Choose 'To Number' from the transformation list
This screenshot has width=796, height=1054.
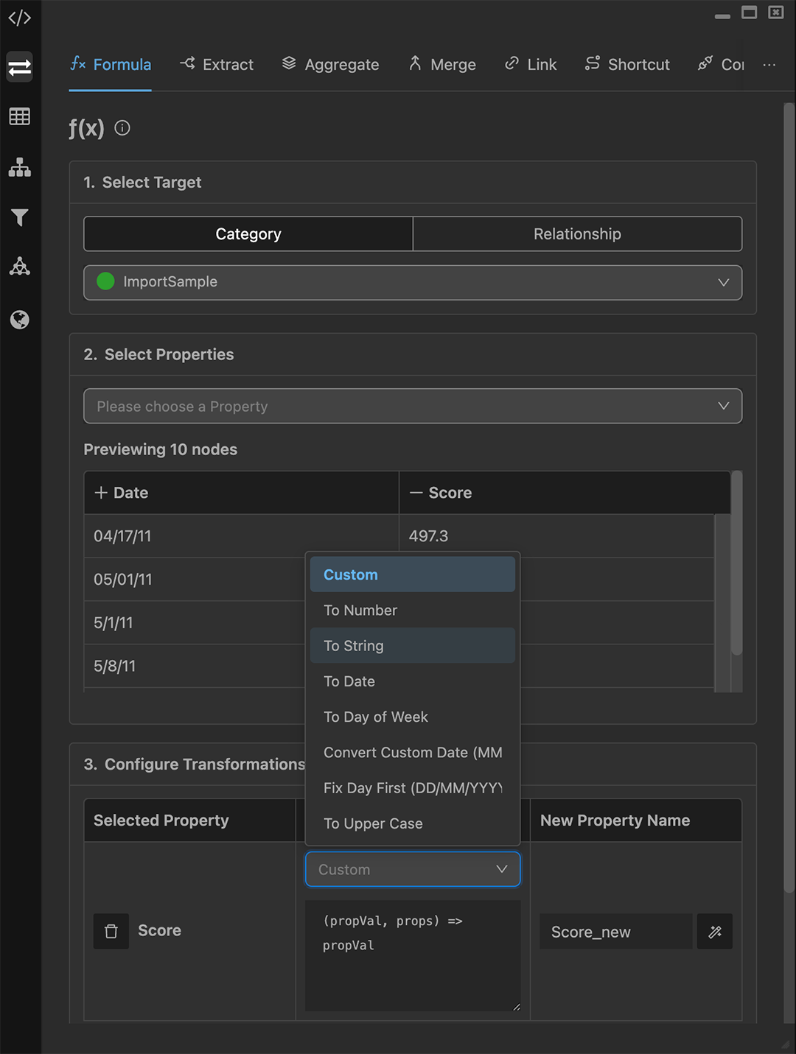pyautogui.click(x=360, y=611)
